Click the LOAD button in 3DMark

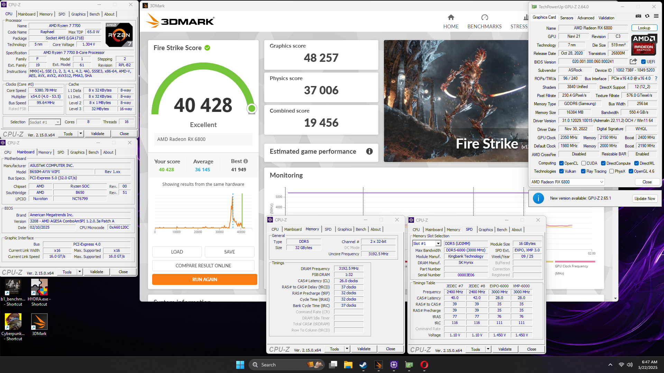[x=177, y=252]
